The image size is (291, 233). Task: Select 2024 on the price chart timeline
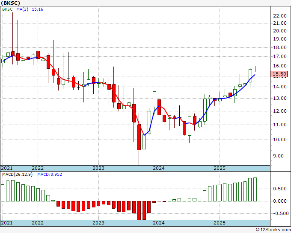pyautogui.click(x=159, y=168)
